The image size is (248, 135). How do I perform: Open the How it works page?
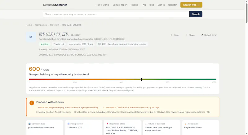102,5
